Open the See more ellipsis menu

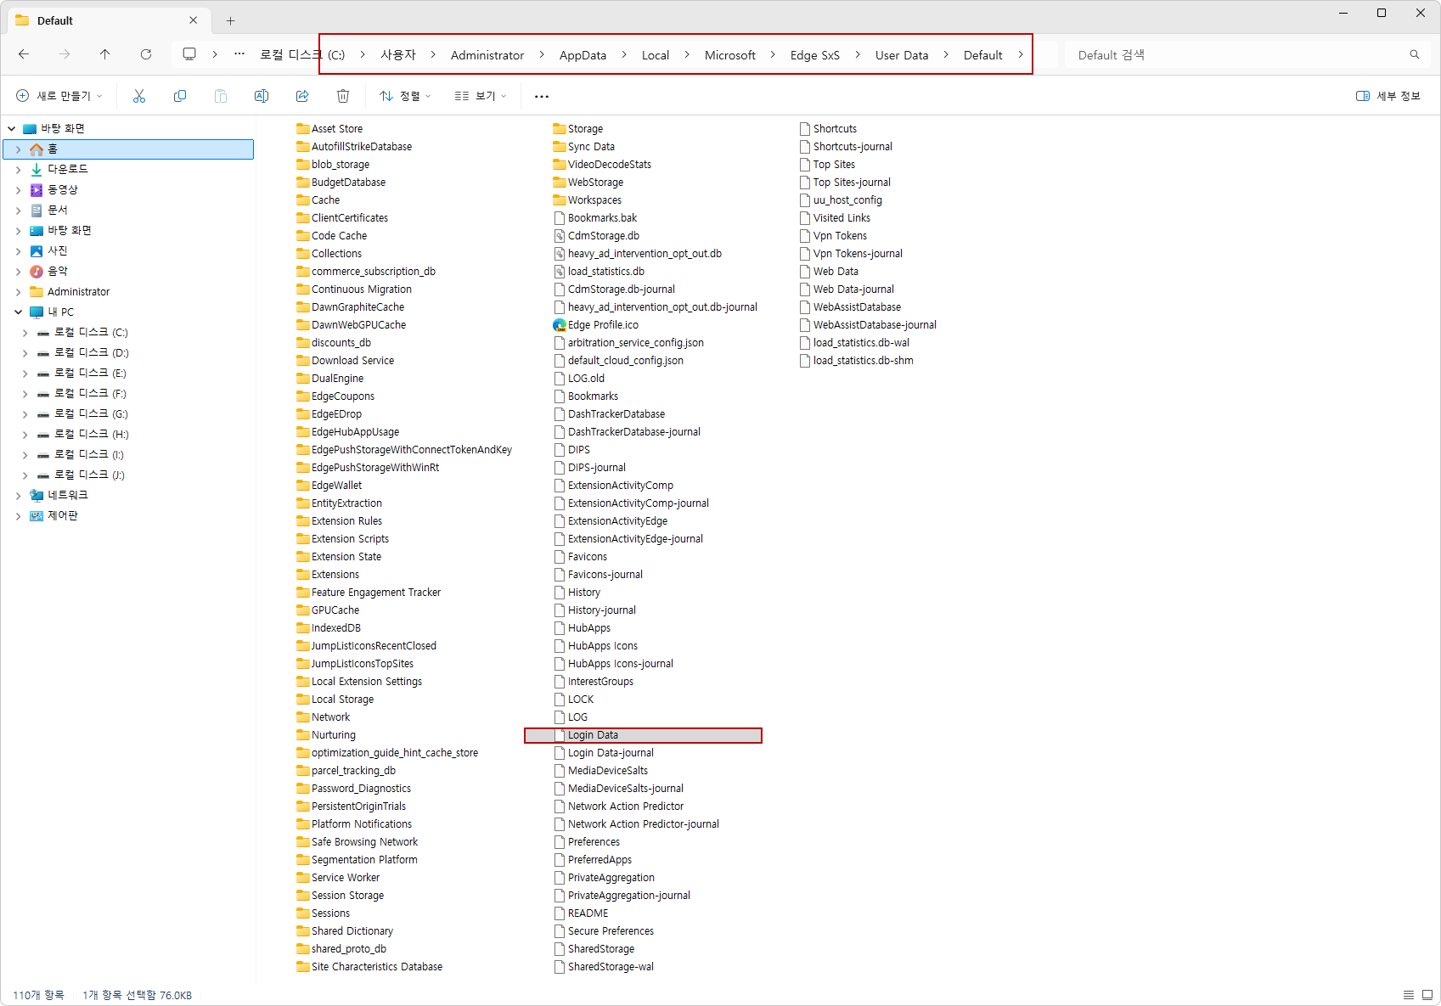[x=542, y=96]
